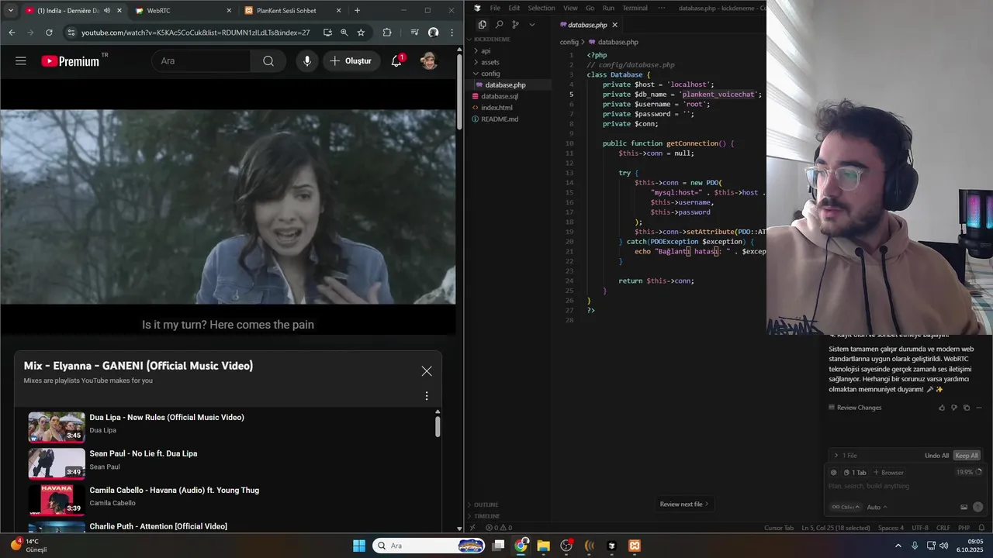Open the File menu in the editor

coord(495,8)
